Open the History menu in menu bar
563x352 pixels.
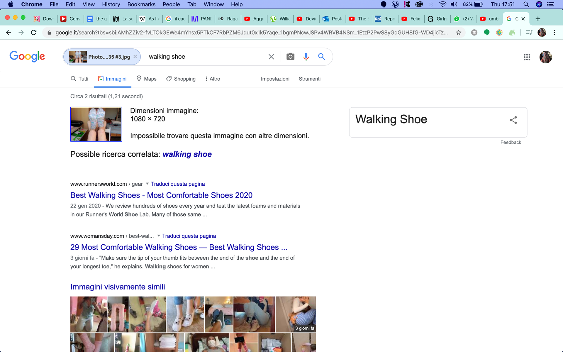click(x=111, y=4)
